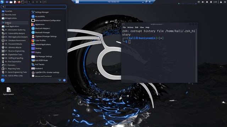The width and height of the screenshot is (227, 127).
Task: Switch to workspace 1
Action: tap(29, 2)
